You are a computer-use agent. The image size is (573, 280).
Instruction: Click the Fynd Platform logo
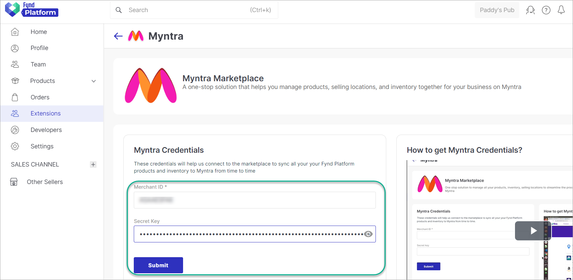(x=32, y=9)
